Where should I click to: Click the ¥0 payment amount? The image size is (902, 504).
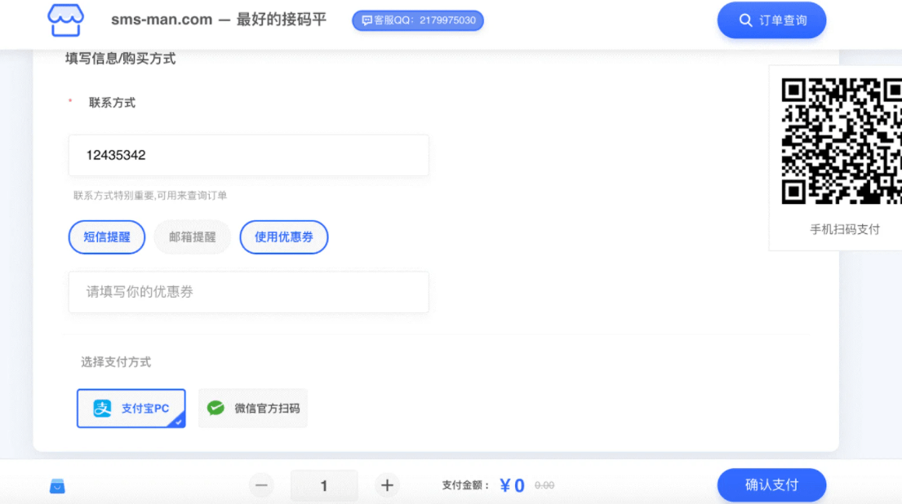coord(512,486)
